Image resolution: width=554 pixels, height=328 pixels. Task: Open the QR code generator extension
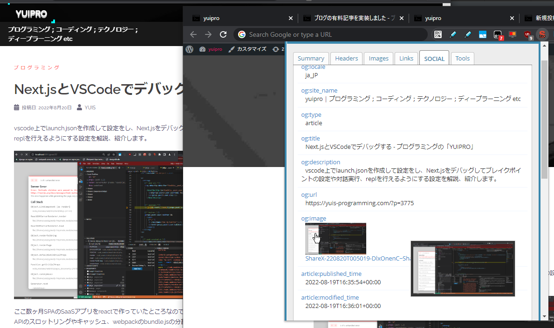438,34
